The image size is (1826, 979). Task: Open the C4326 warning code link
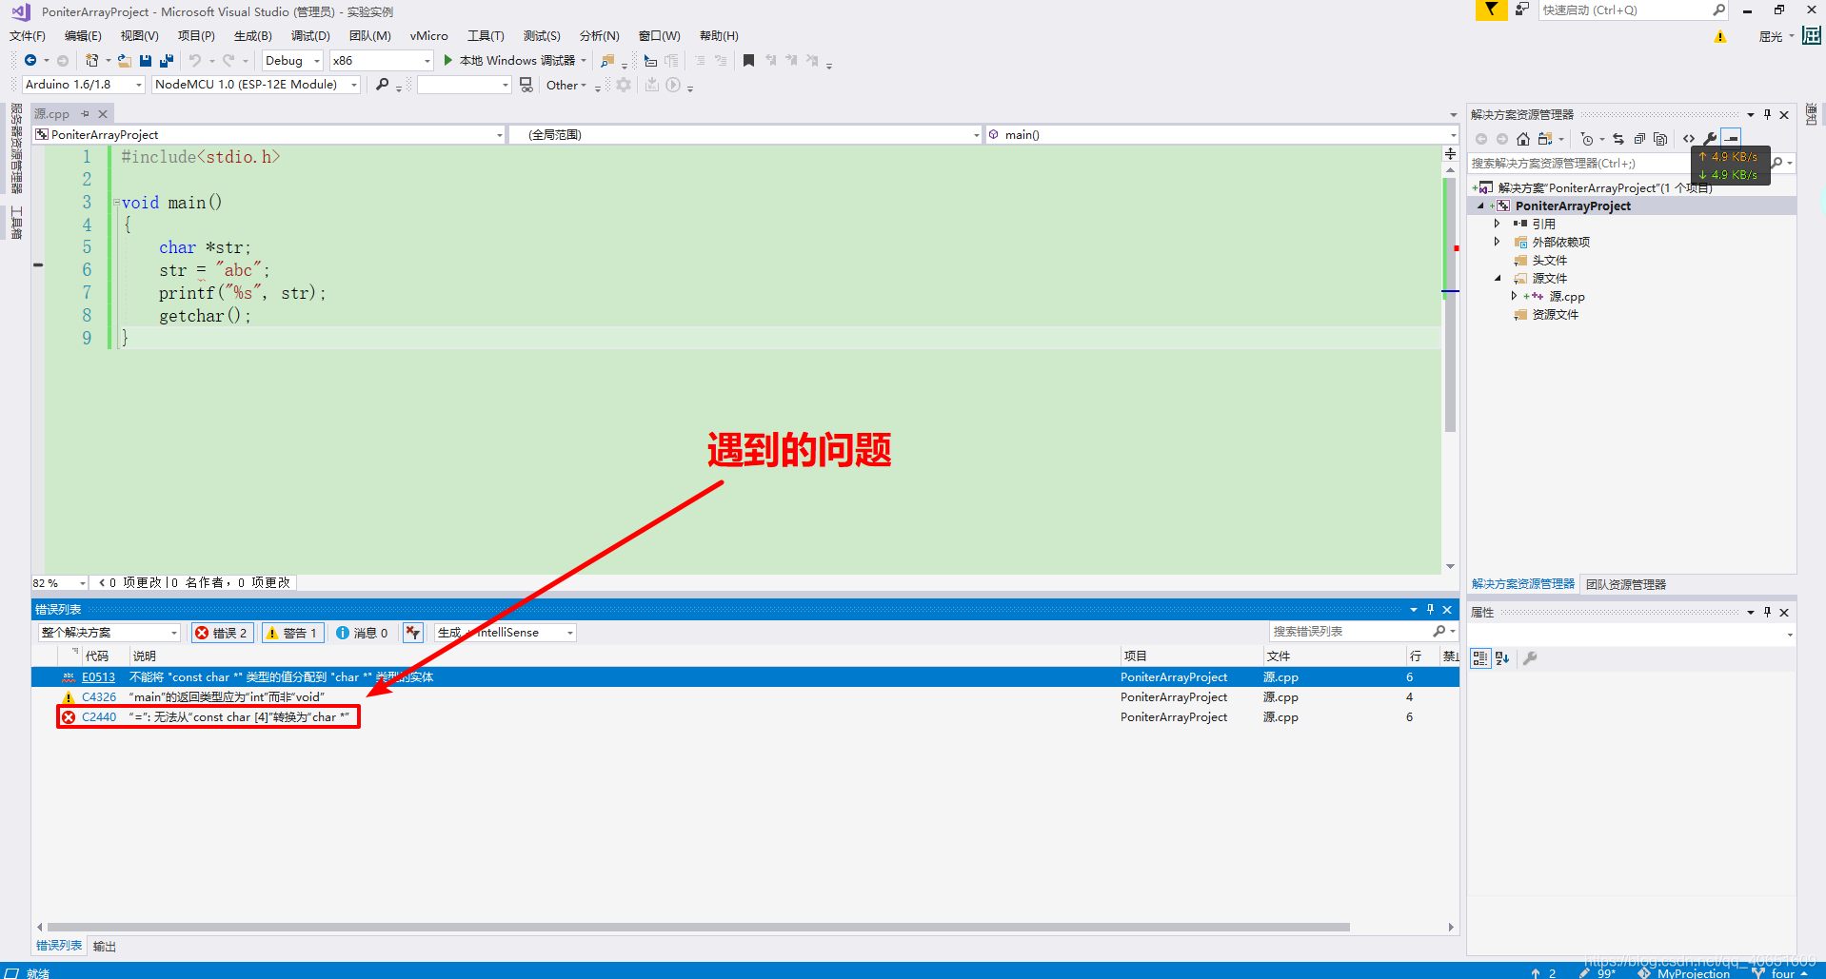tap(99, 697)
